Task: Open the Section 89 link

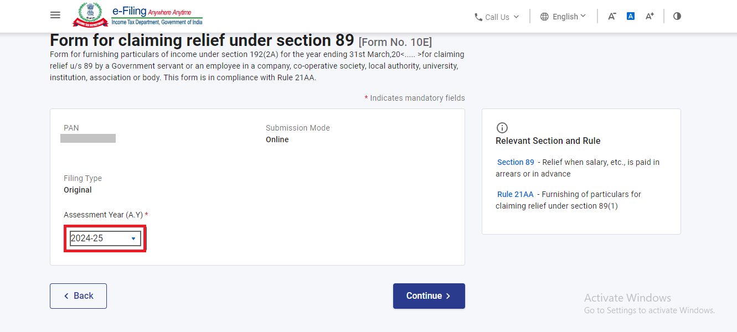Action: [516, 162]
